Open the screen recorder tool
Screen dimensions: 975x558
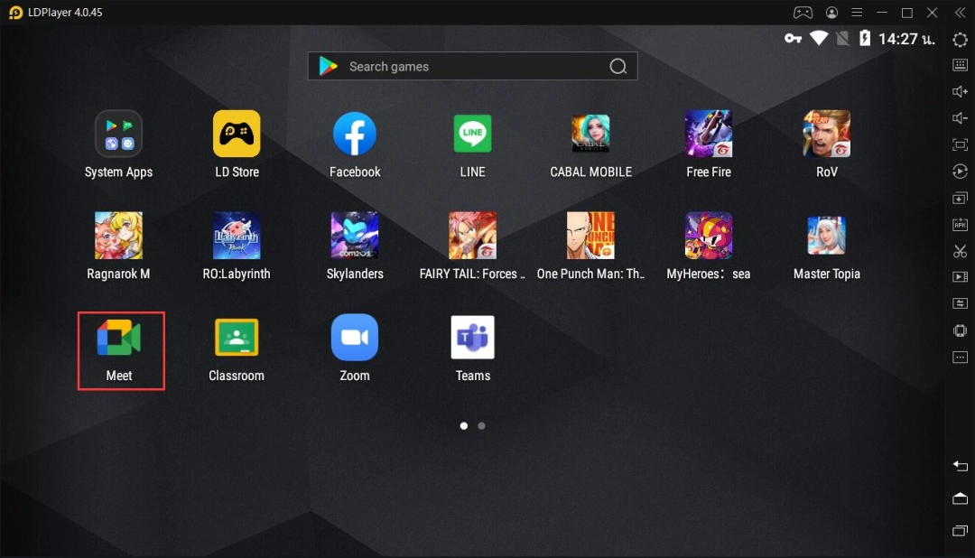960,276
